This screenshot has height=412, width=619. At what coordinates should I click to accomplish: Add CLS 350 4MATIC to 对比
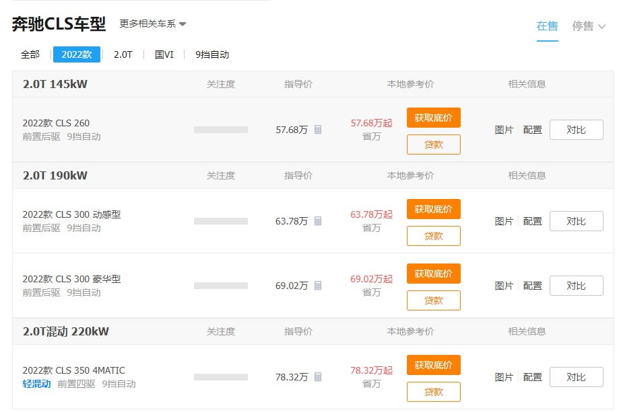click(577, 377)
